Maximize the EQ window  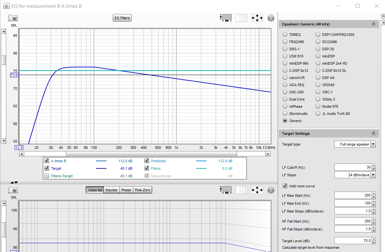pos(358,6)
